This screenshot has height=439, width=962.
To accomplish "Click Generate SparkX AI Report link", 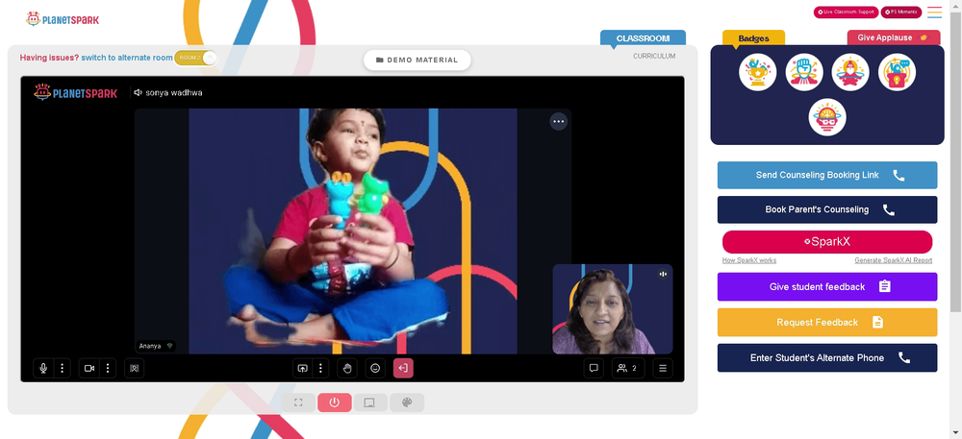I will [894, 260].
